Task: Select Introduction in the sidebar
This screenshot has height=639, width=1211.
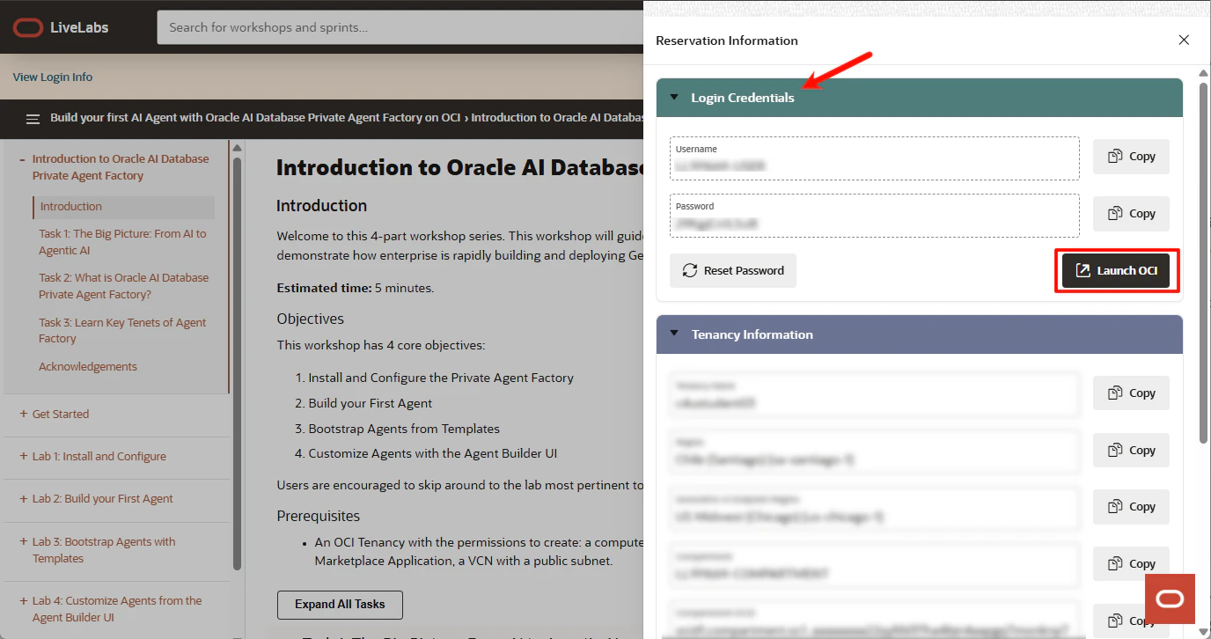Action: click(x=123, y=207)
